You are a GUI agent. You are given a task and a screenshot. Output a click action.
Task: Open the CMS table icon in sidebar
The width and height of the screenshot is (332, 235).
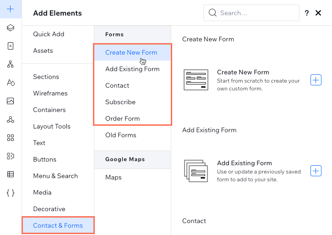[x=11, y=174]
